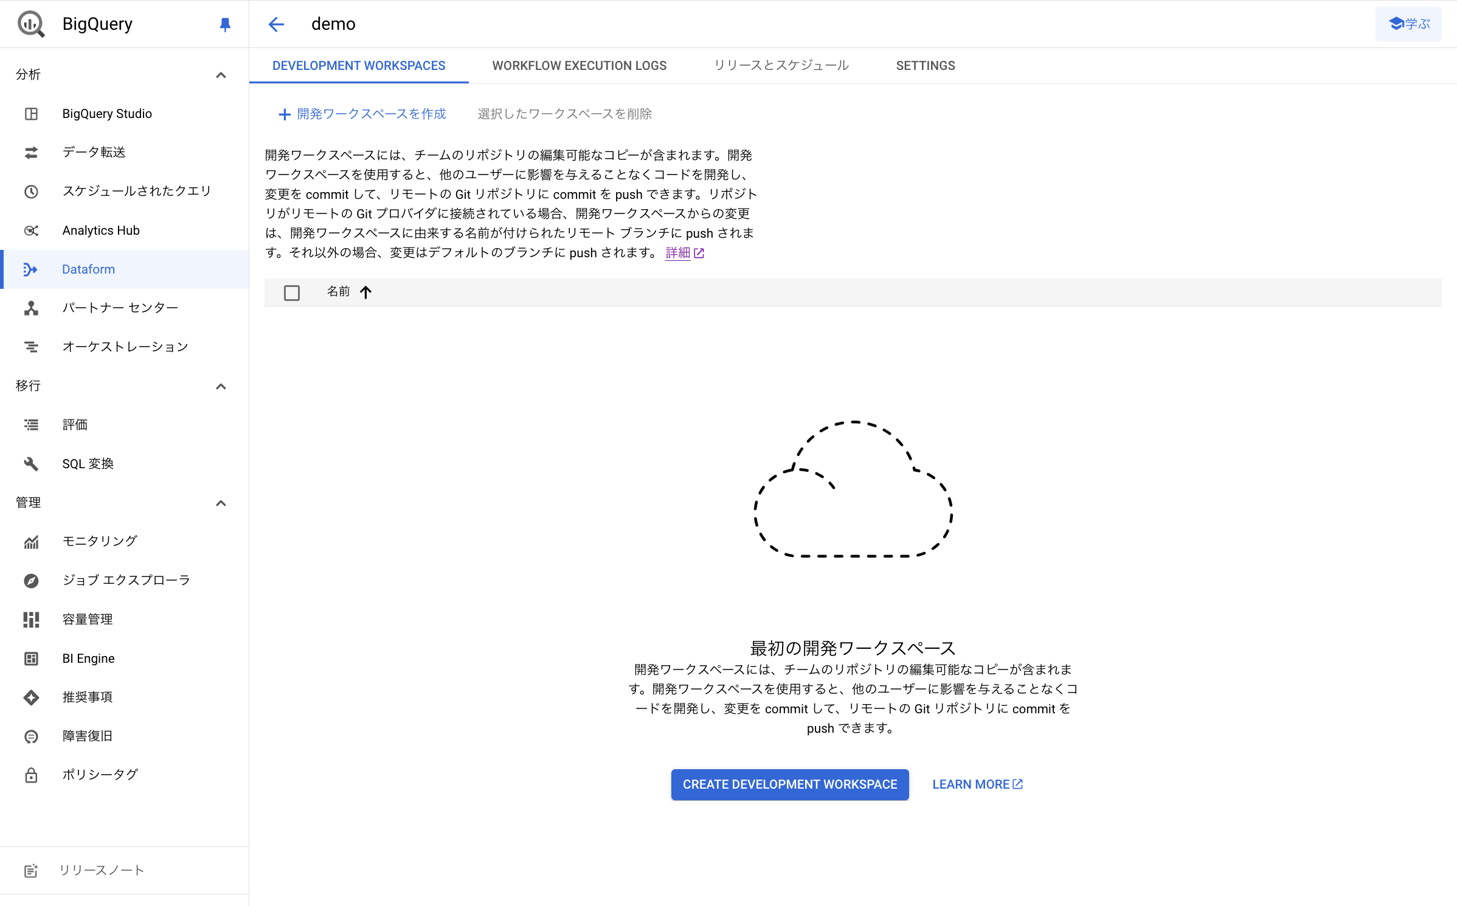Click the BigQuery Studio sidebar icon

(x=31, y=114)
